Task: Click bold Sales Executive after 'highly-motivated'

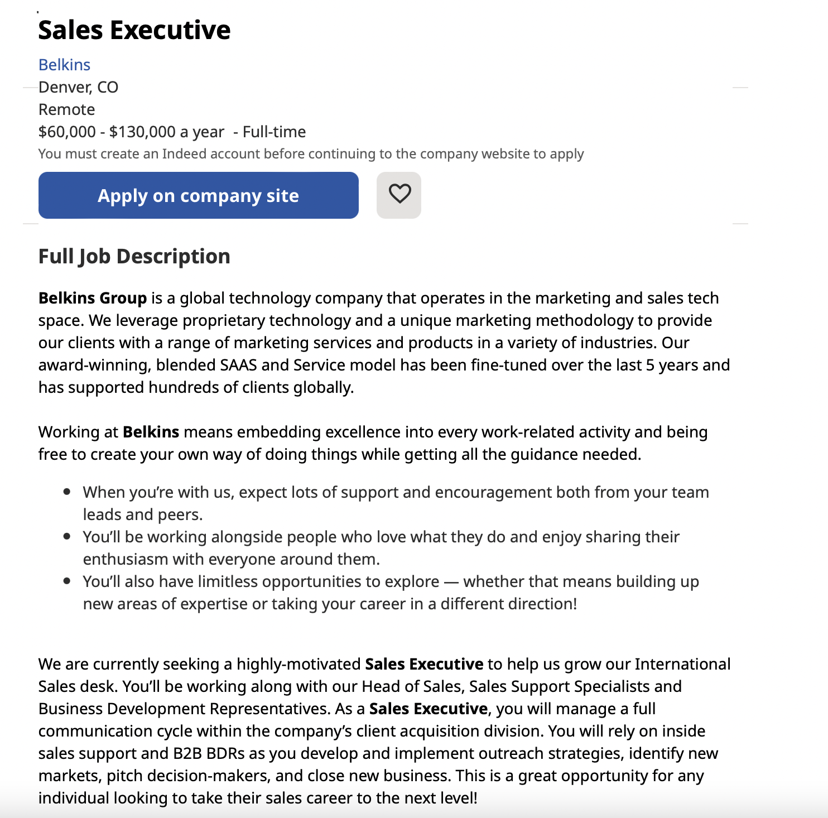Action: [424, 664]
